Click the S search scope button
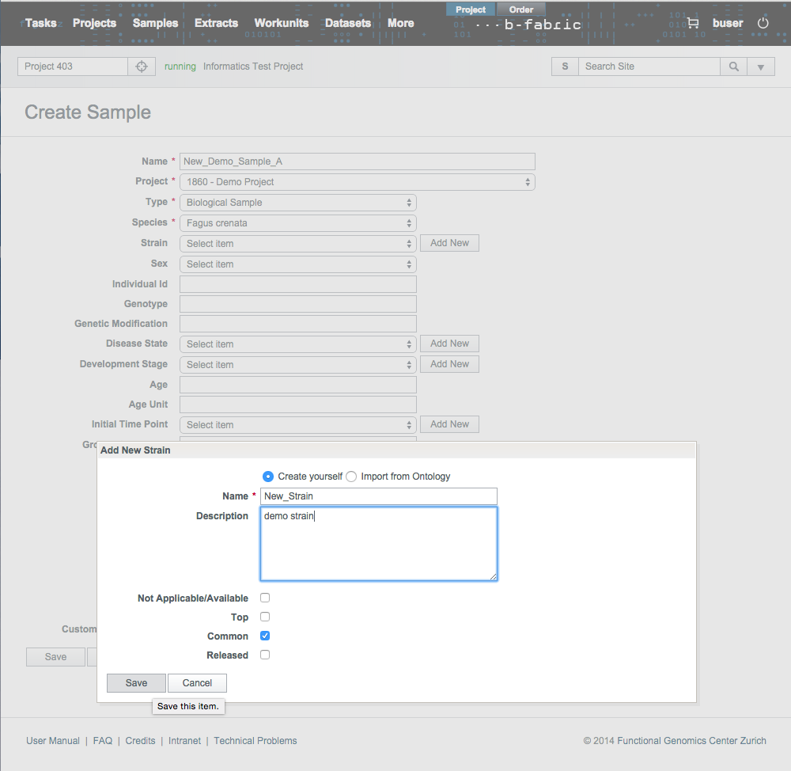The height and width of the screenshot is (771, 791). pyautogui.click(x=565, y=66)
